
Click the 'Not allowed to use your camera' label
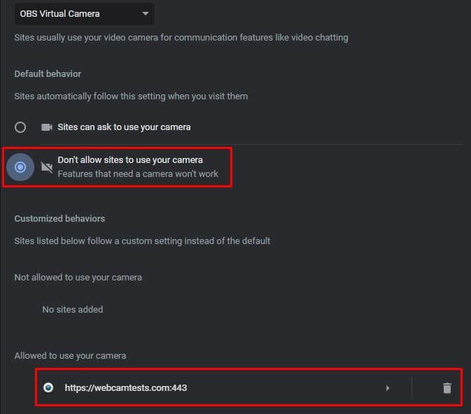(78, 278)
